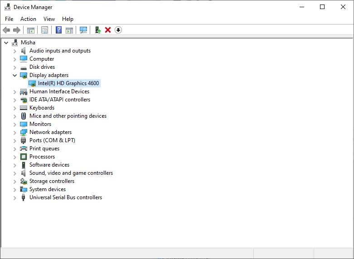Select Intel(R) HD Graphics 4600 label
Viewport: 354px width, 259px height.
point(68,83)
